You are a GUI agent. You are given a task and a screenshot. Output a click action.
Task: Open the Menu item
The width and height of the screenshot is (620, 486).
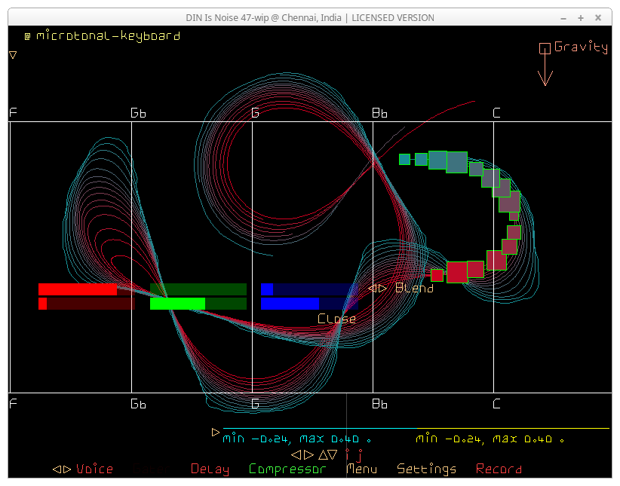pos(361,469)
